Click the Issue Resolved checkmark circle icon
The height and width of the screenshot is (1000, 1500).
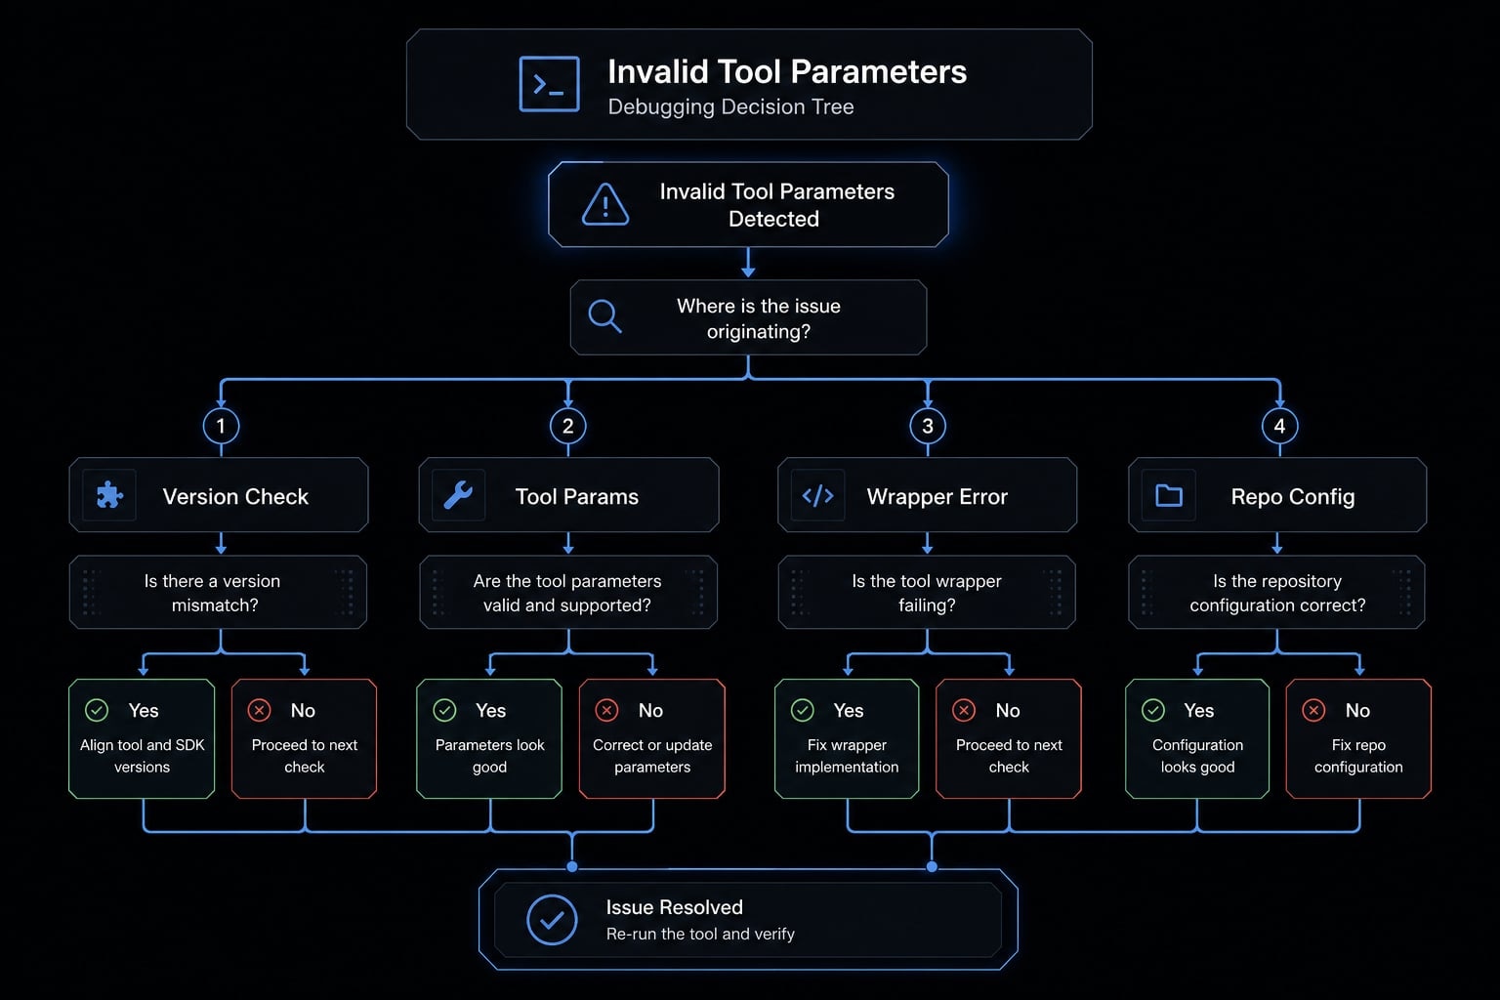point(552,919)
